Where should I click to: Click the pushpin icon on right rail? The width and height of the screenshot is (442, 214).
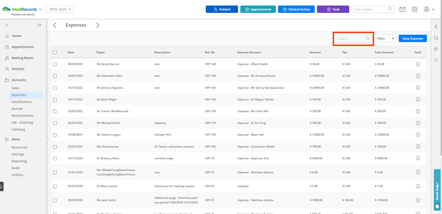click(x=436, y=49)
